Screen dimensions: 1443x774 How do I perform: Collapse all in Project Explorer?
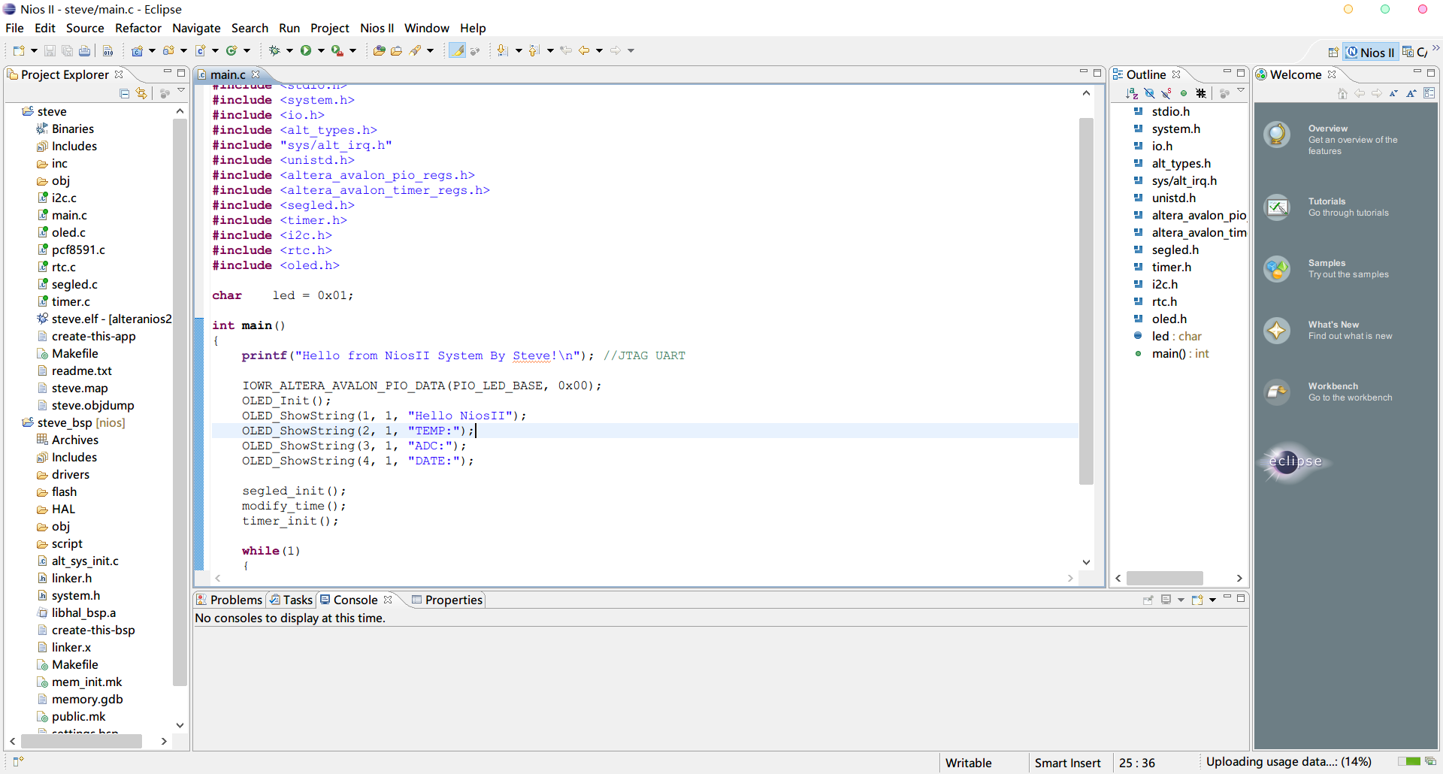pos(125,93)
